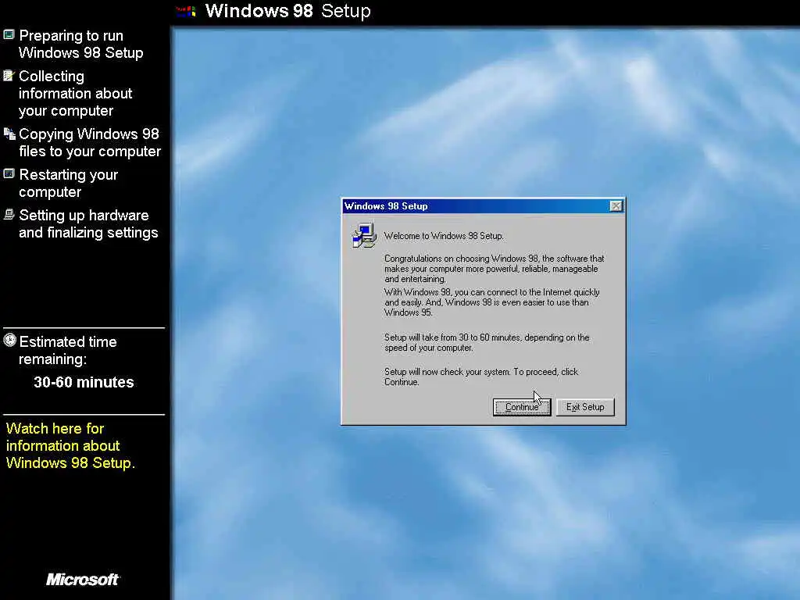
Task: Click the Windows flag logo in header
Action: (185, 11)
